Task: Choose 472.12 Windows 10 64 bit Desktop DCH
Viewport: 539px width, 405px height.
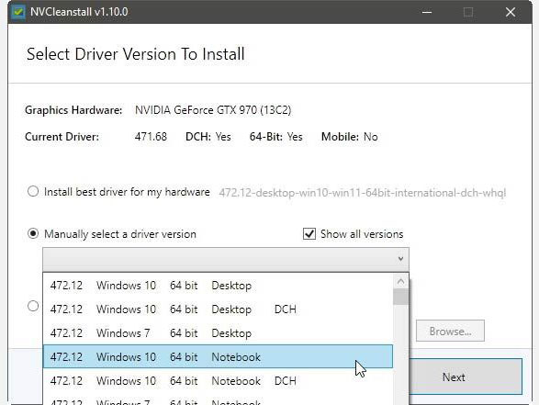Action: tap(218, 309)
